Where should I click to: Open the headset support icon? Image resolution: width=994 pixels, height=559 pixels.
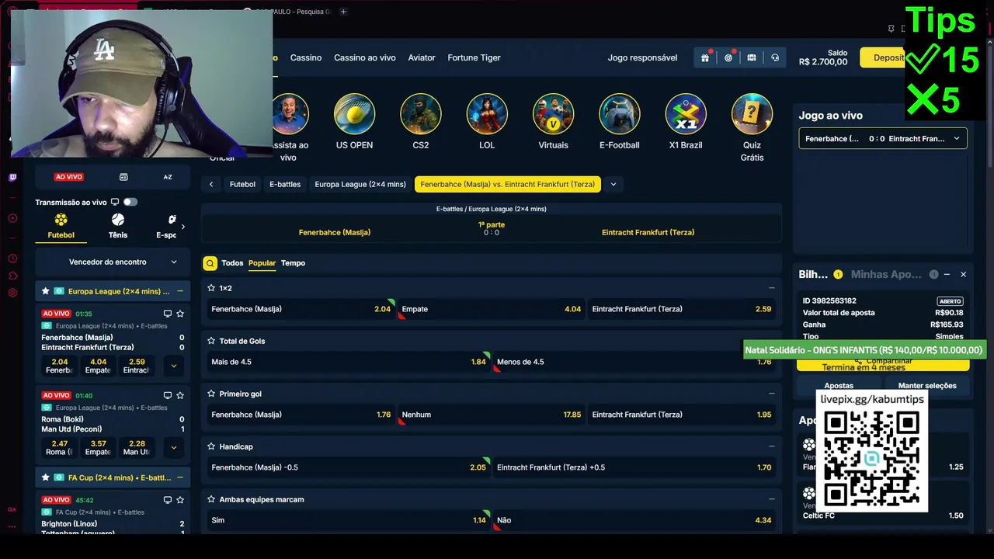(775, 57)
